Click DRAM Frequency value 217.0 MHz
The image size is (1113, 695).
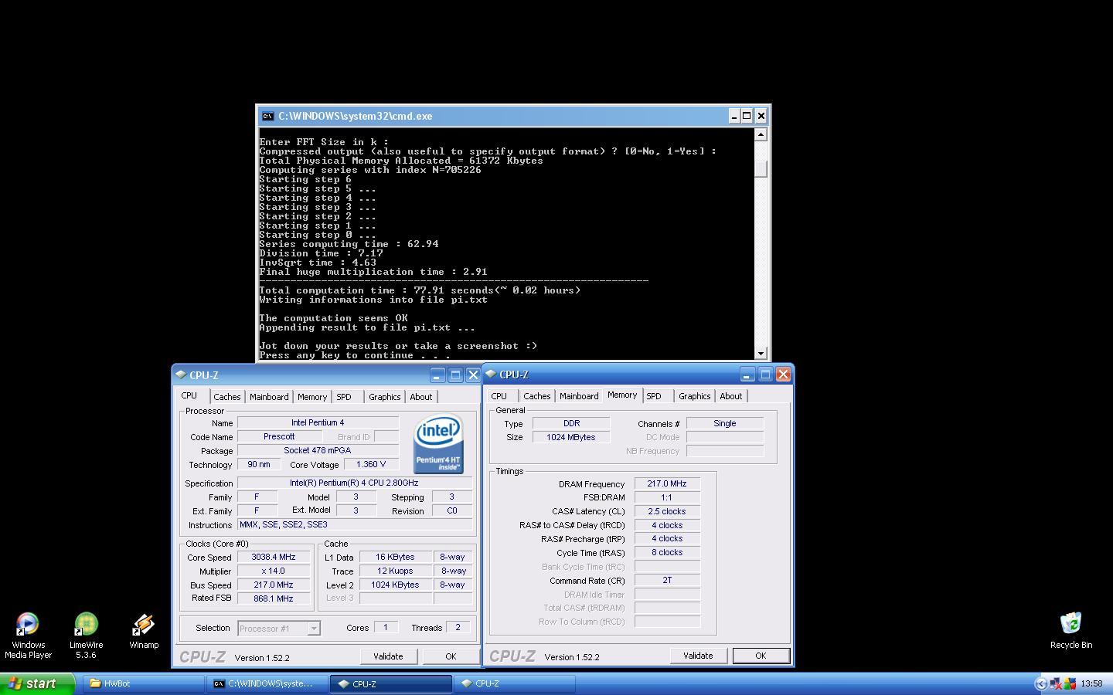pos(667,484)
